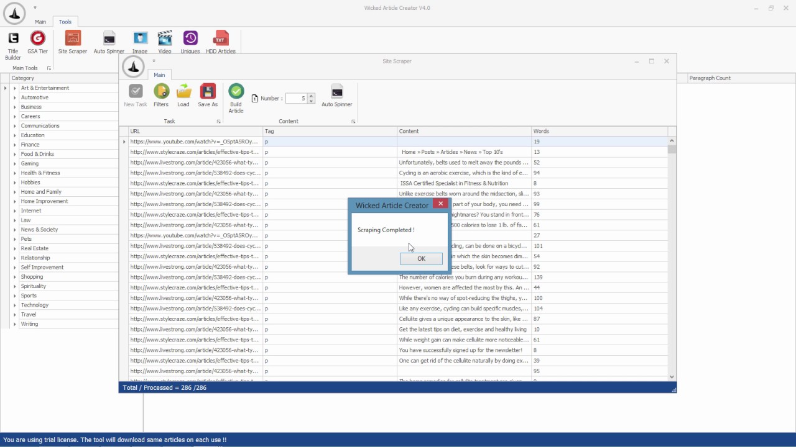Maximize the Site Scraper window
The height and width of the screenshot is (447, 796).
click(652, 61)
